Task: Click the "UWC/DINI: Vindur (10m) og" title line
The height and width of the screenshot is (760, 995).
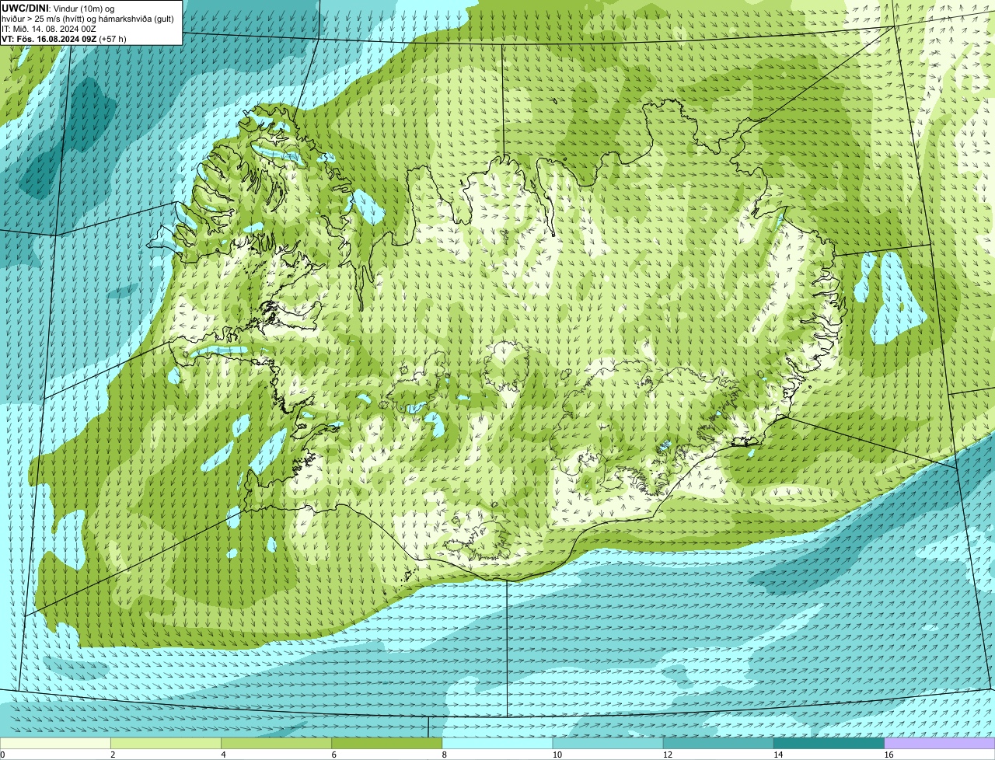Action: [58, 8]
